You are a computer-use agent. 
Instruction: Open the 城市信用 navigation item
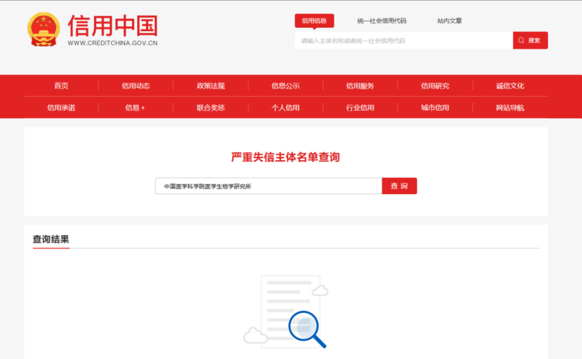(x=435, y=108)
